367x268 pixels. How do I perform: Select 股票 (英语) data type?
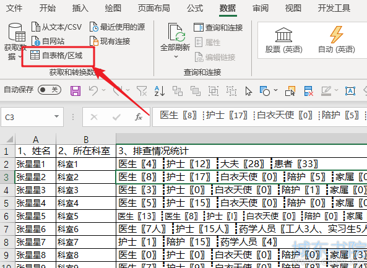283,40
